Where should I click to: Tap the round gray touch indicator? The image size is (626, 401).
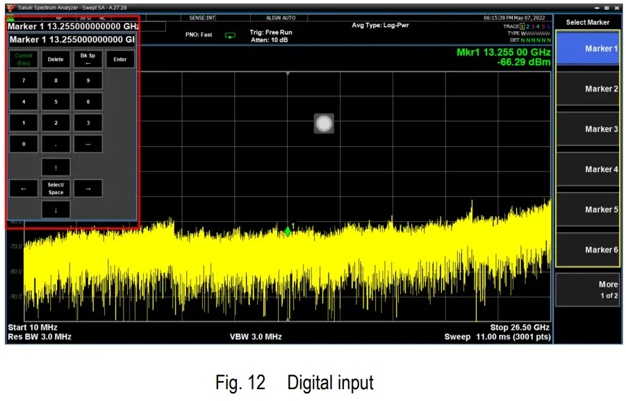[x=324, y=123]
